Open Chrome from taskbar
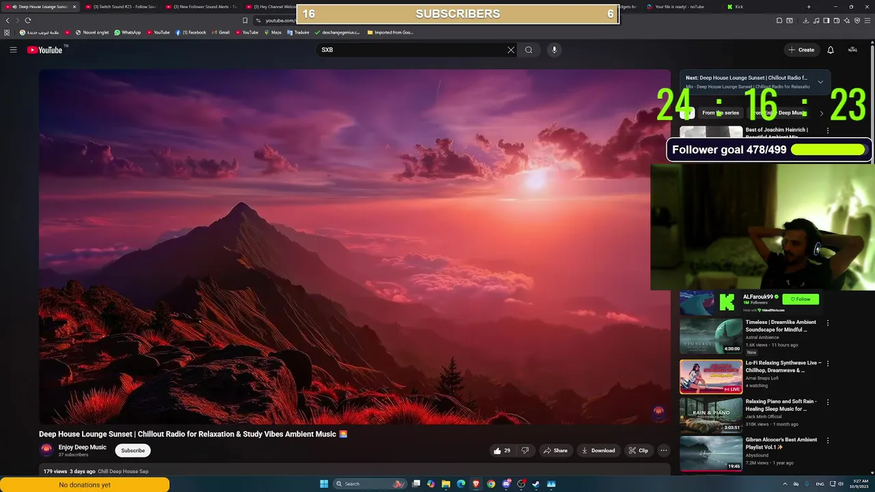This screenshot has width=875, height=492. pos(491,484)
